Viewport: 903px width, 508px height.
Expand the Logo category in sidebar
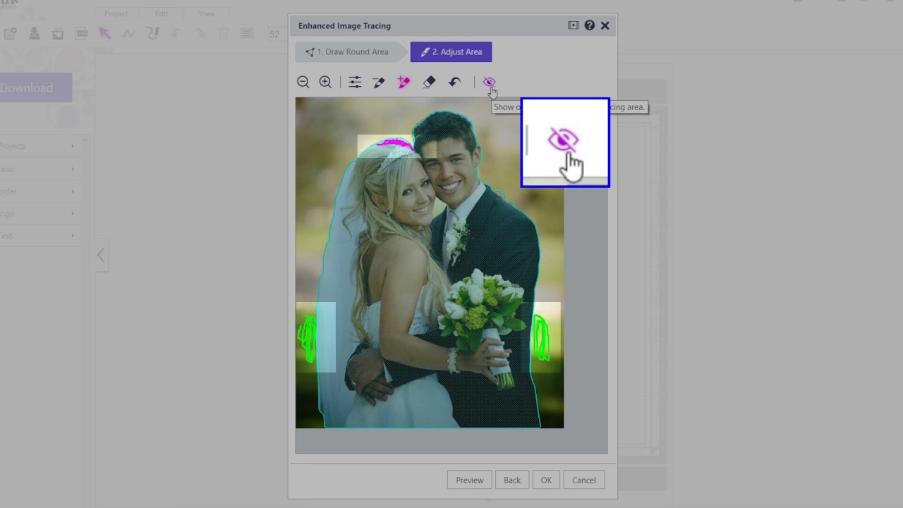(x=39, y=214)
